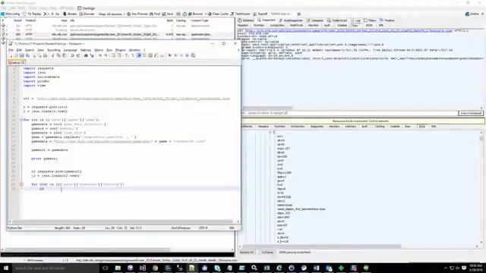
Task: Select the request Raw inspector tab
Action: [355, 25]
